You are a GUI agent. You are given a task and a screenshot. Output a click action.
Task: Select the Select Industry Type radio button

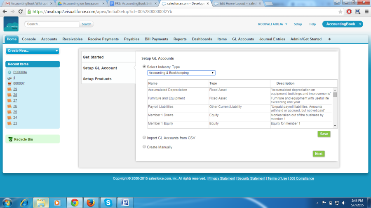pyautogui.click(x=144, y=67)
